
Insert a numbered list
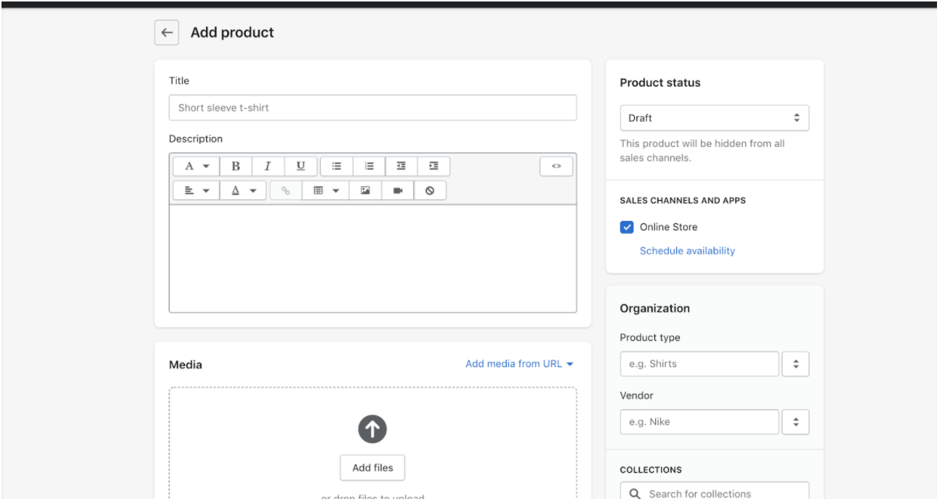(x=369, y=166)
